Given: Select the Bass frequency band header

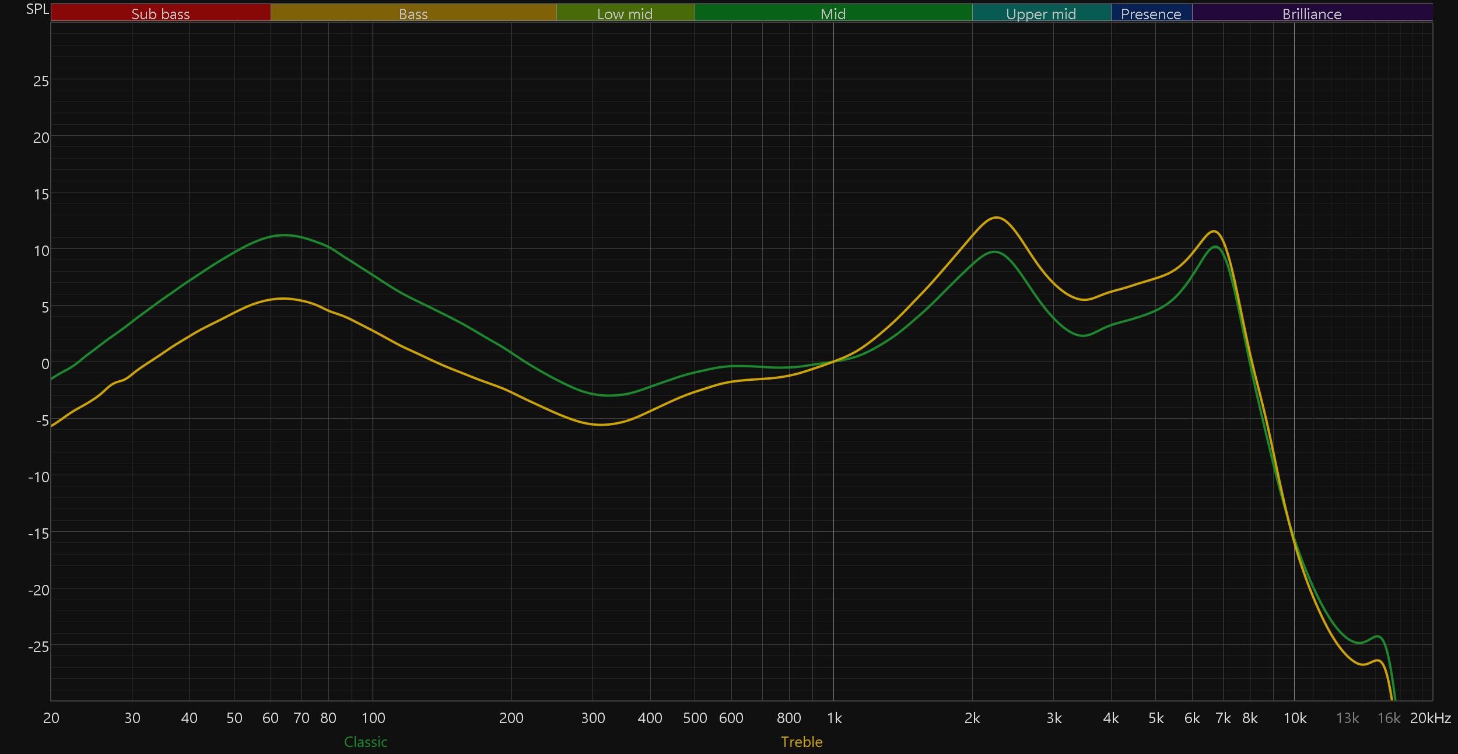Looking at the screenshot, I should click(413, 13).
